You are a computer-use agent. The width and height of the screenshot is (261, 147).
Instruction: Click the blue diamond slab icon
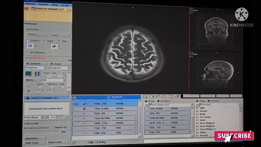(x=54, y=46)
